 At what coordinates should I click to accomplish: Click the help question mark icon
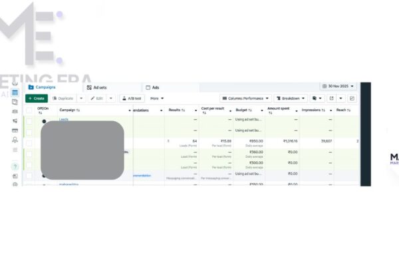pos(15,166)
